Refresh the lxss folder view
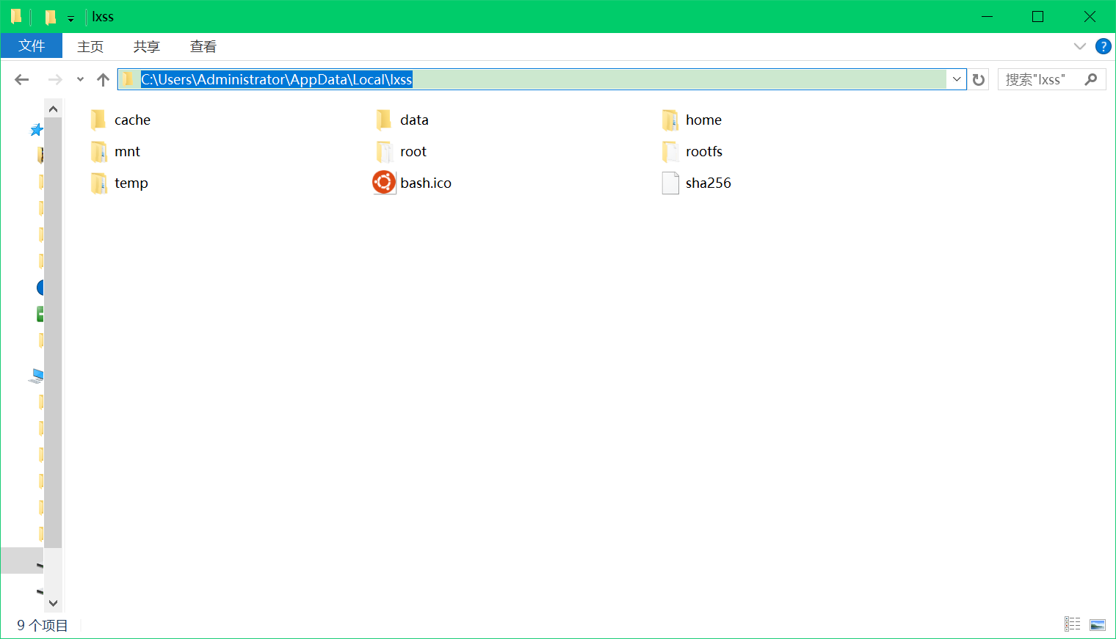Image resolution: width=1116 pixels, height=639 pixels. (979, 79)
